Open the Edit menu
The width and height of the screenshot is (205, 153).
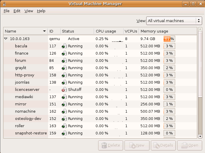[17, 11]
